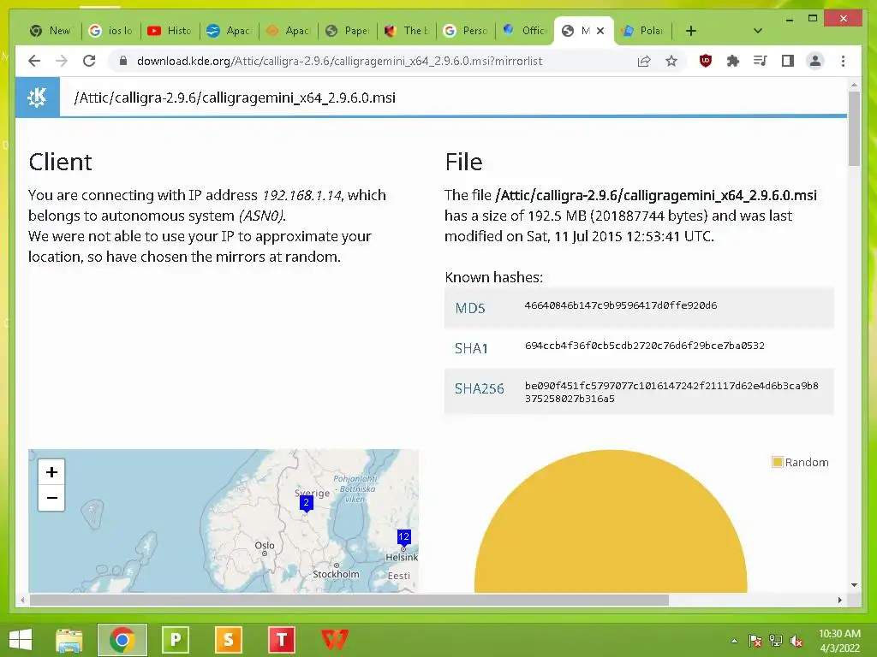The width and height of the screenshot is (877, 657).
Task: Go back with the browser back arrow
Action: 34,61
